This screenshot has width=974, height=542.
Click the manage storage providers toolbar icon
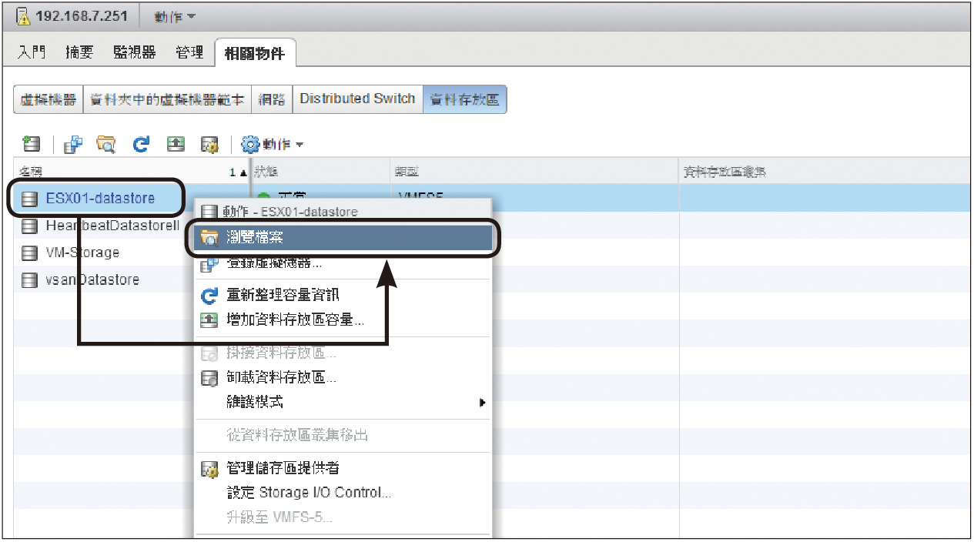point(209,144)
